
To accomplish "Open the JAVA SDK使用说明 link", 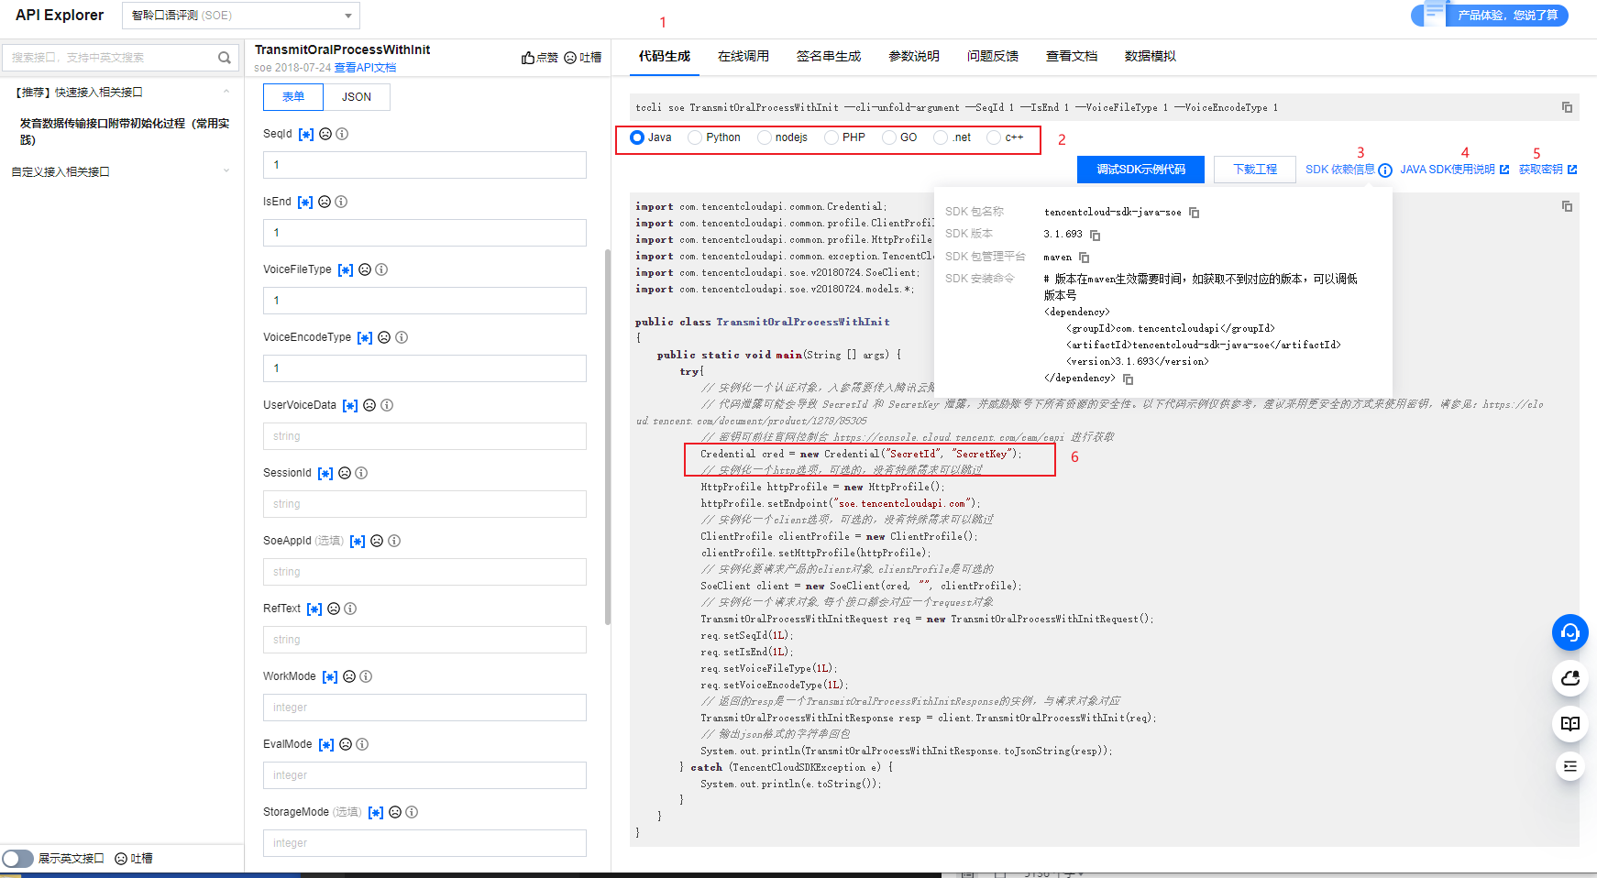I will coord(1454,170).
